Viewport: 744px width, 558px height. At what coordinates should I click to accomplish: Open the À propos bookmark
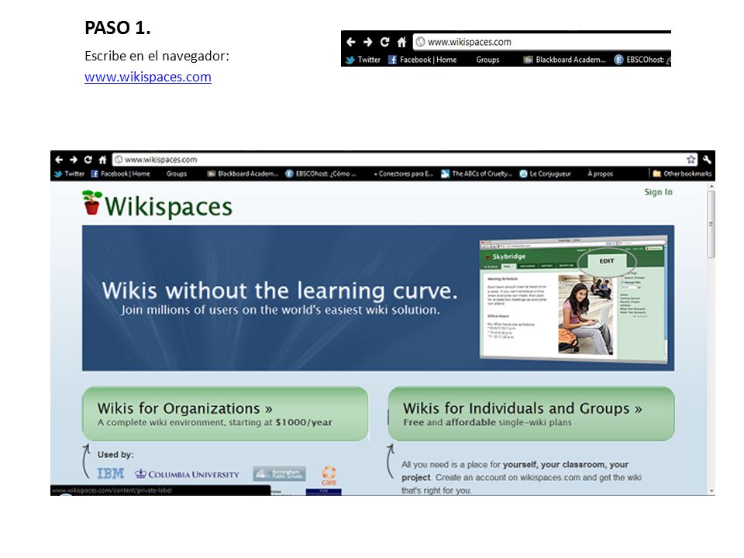click(600, 174)
